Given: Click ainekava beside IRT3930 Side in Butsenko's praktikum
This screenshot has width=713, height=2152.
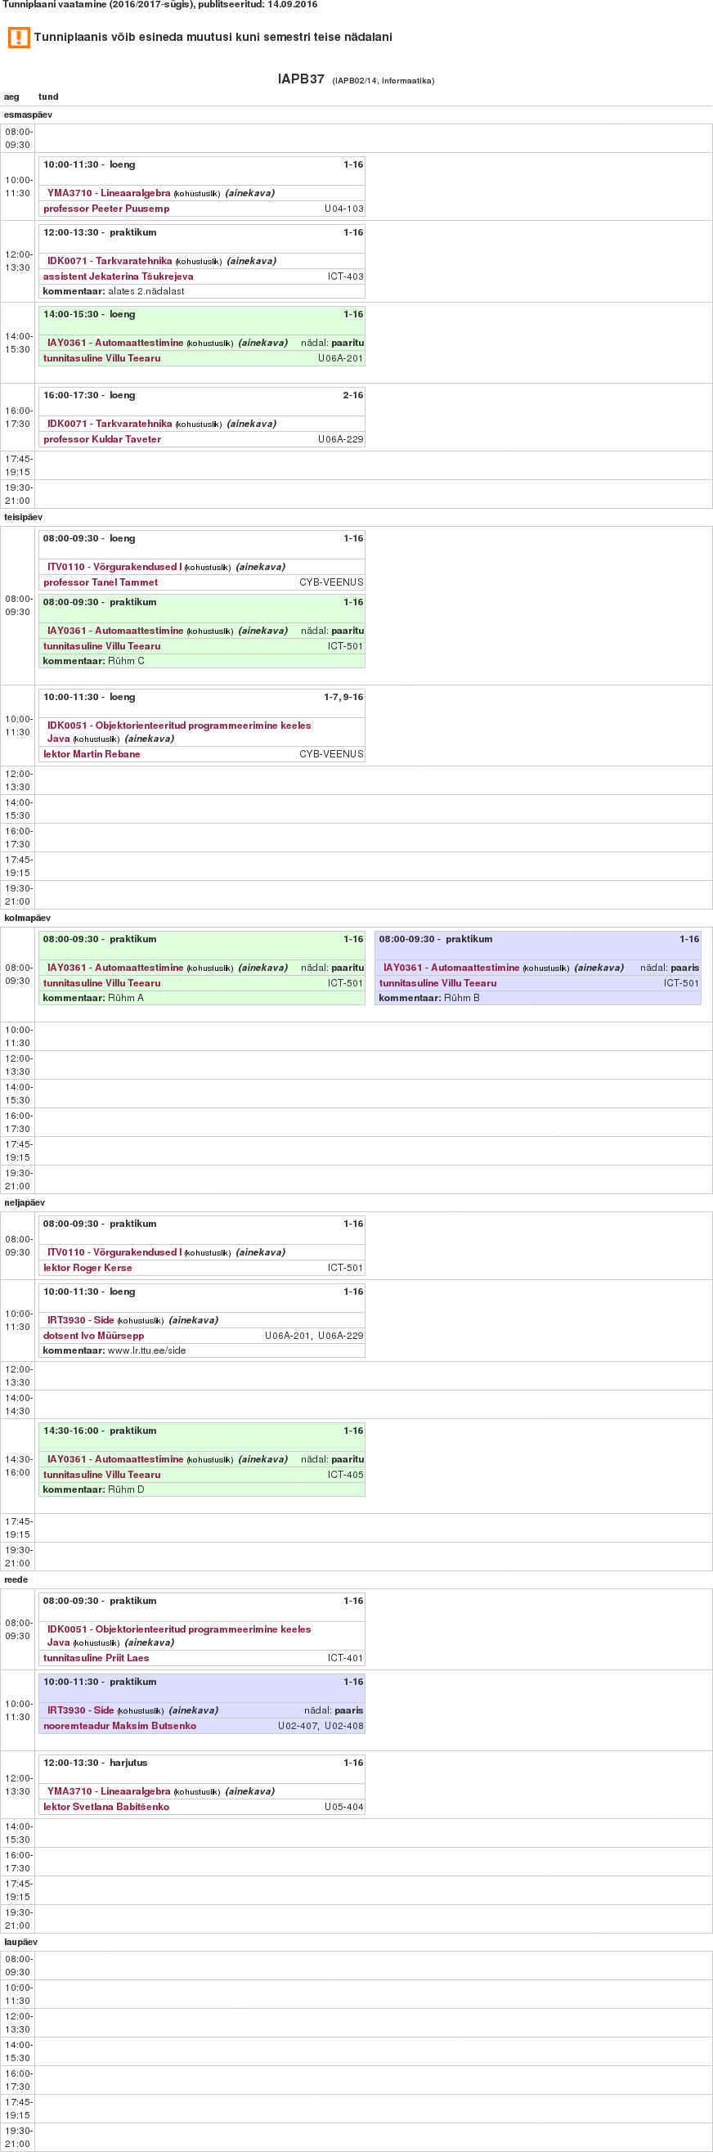Looking at the screenshot, I should [193, 1711].
